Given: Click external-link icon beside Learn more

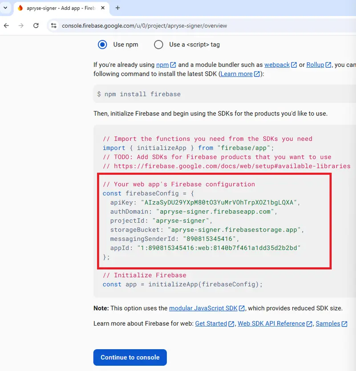Looking at the screenshot, I should click(257, 74).
